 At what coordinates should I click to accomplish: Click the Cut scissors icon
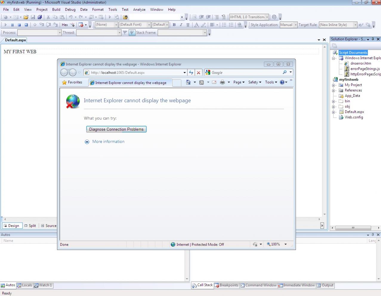48,17
